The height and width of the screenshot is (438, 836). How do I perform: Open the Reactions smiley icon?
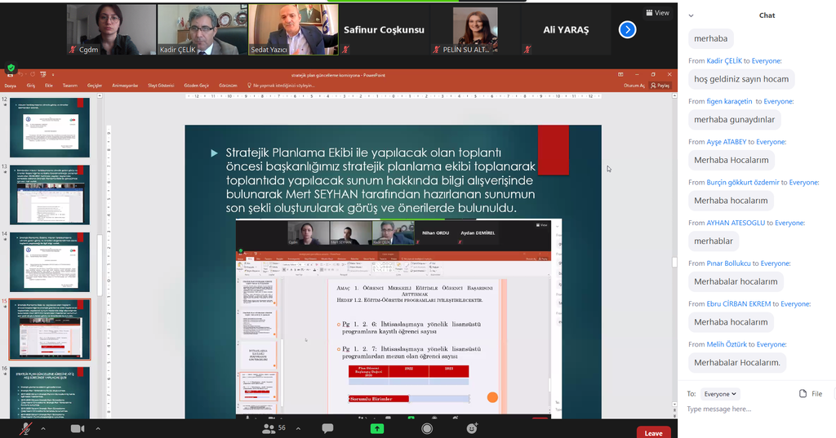click(x=472, y=428)
